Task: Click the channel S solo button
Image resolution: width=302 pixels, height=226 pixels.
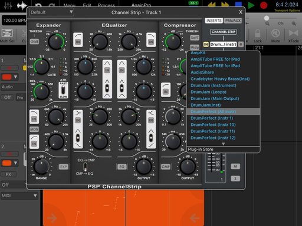Action: tap(235, 178)
